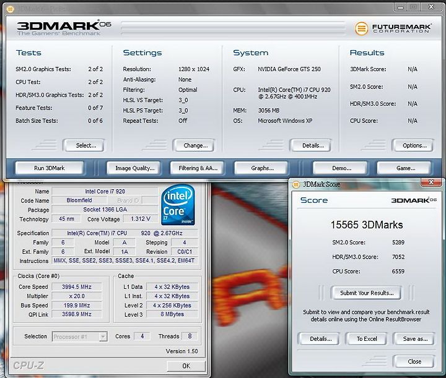Click OK in CPU-Z window

186,366
